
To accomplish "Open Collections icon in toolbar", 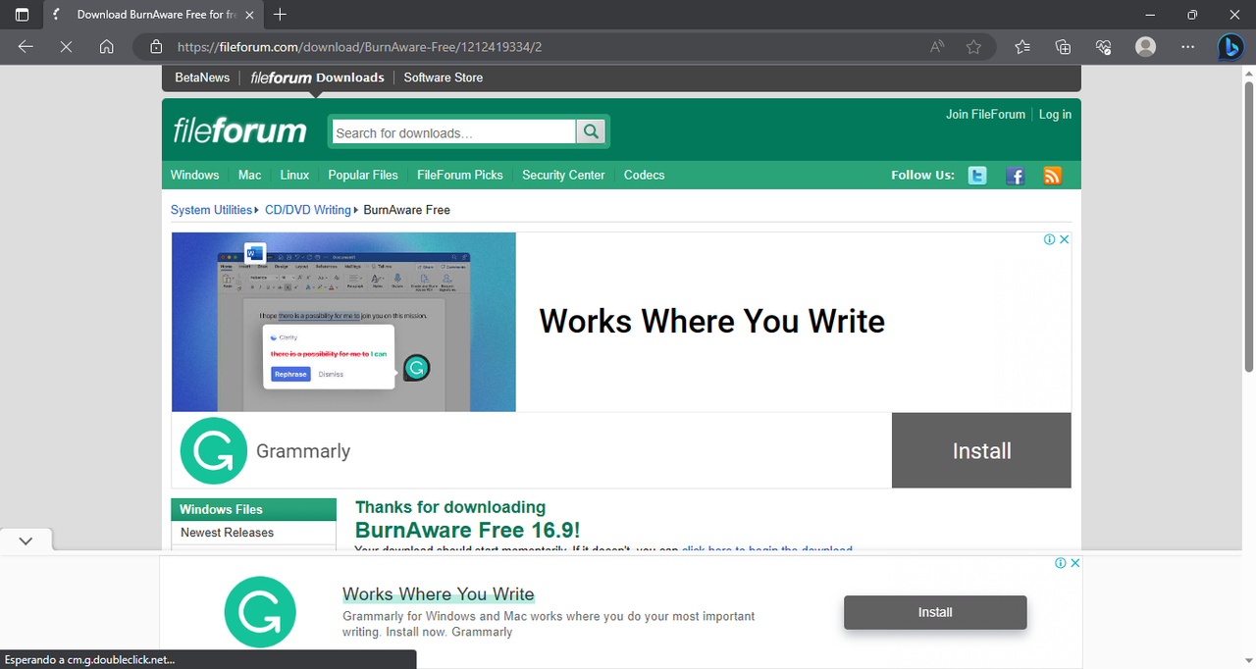I will [x=1063, y=46].
